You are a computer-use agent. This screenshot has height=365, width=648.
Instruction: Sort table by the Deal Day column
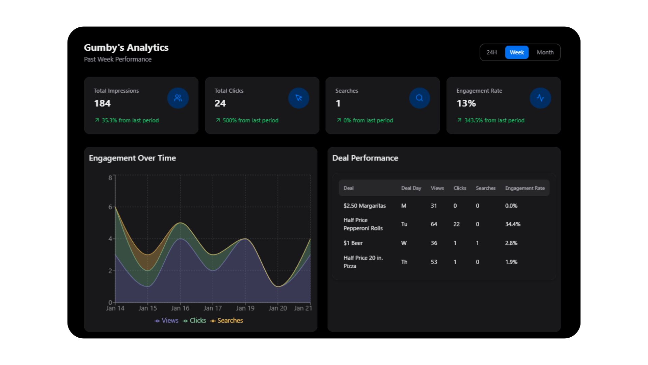click(x=411, y=188)
